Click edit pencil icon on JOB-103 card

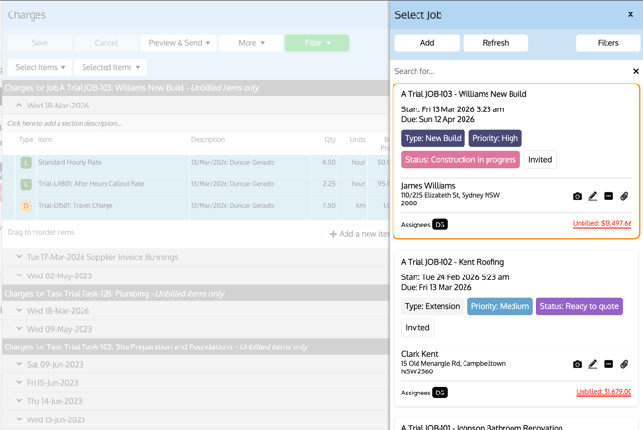593,196
